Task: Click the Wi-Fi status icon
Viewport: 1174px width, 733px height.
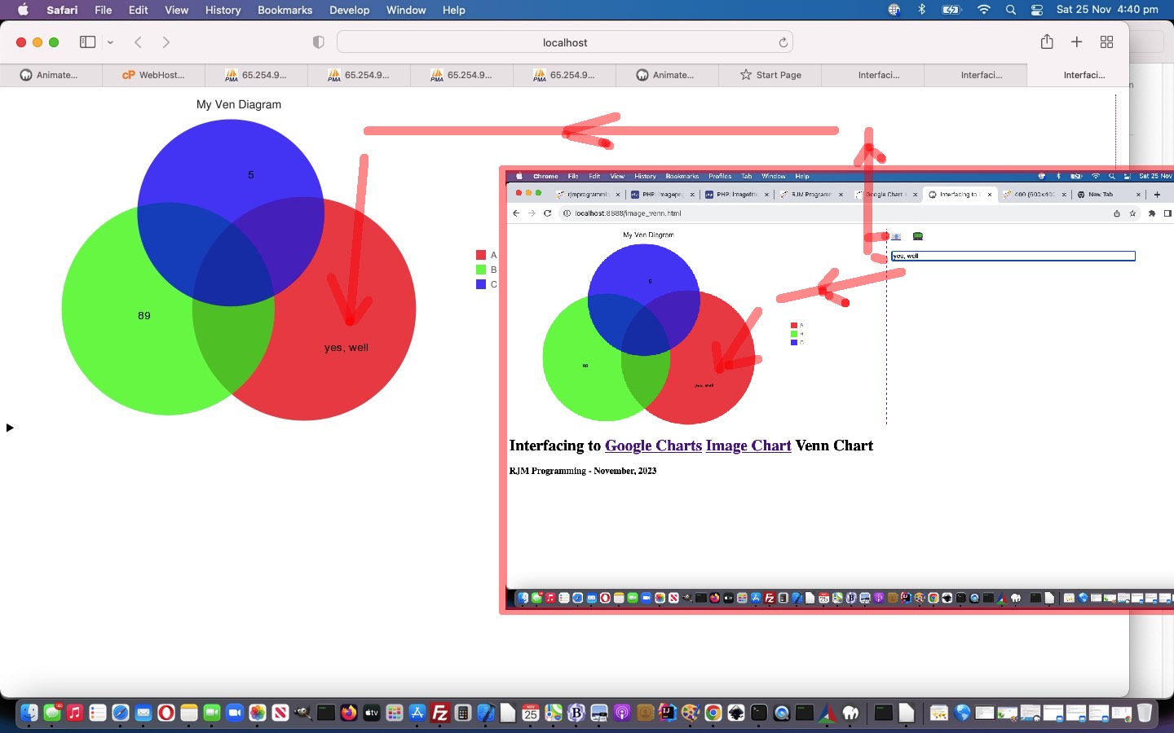Action: click(984, 10)
